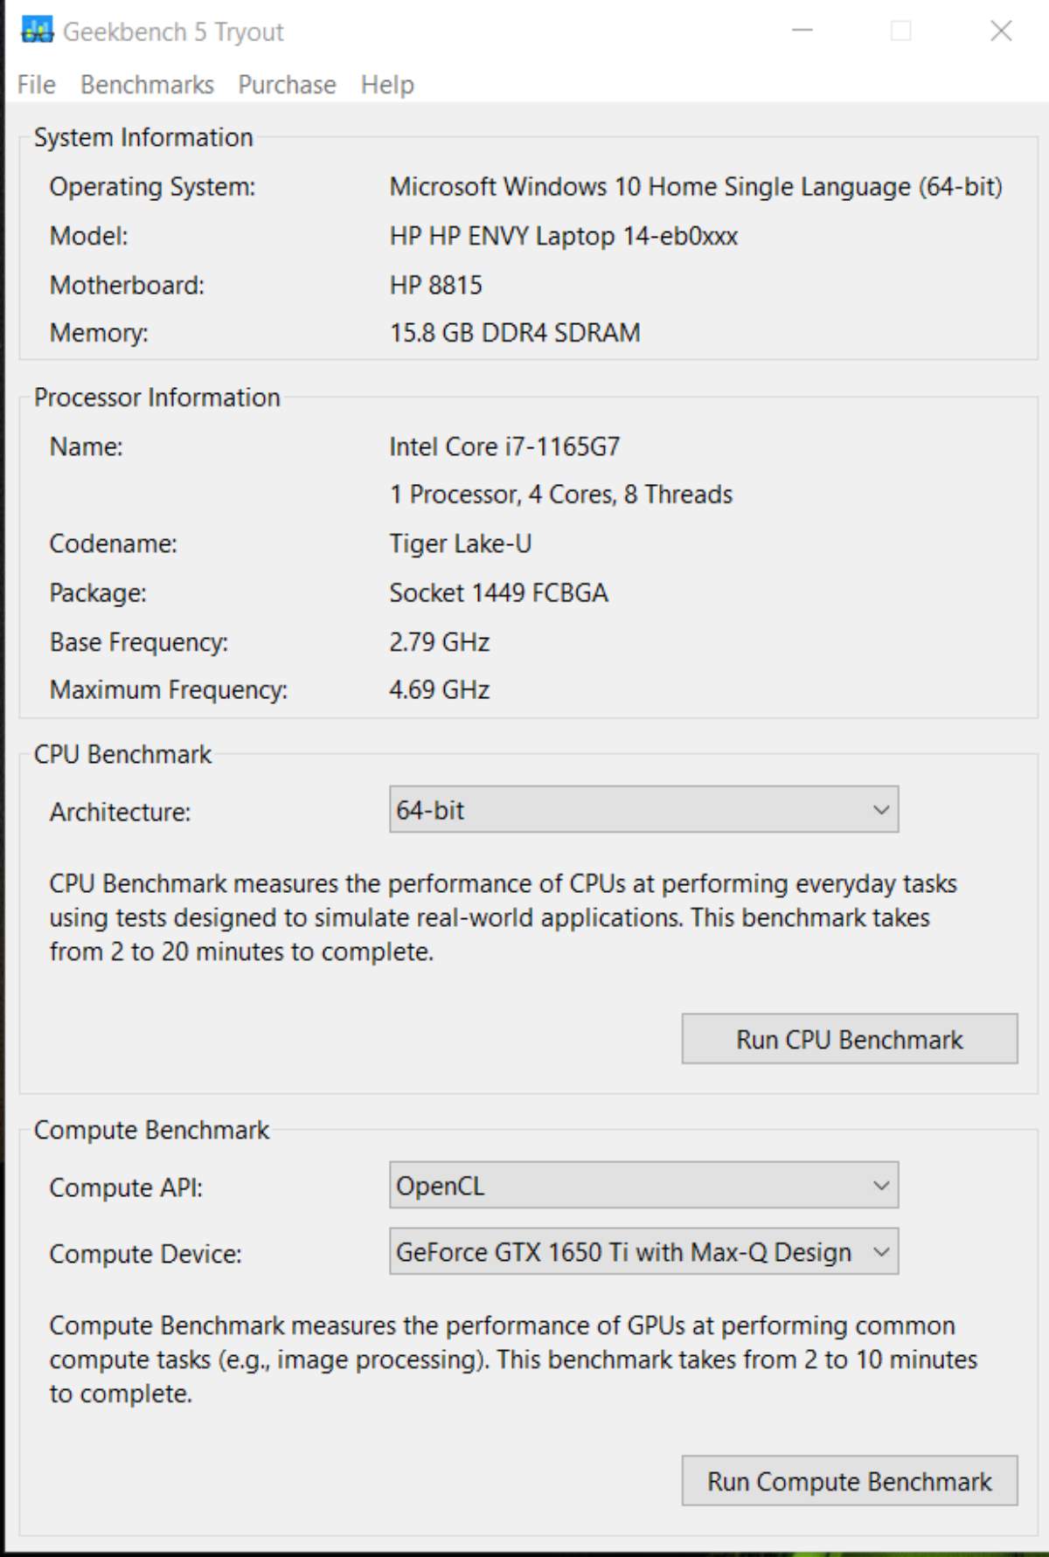Click the Intel Core i7-1165G7 processor name
This screenshot has height=1557, width=1049.
point(504,446)
